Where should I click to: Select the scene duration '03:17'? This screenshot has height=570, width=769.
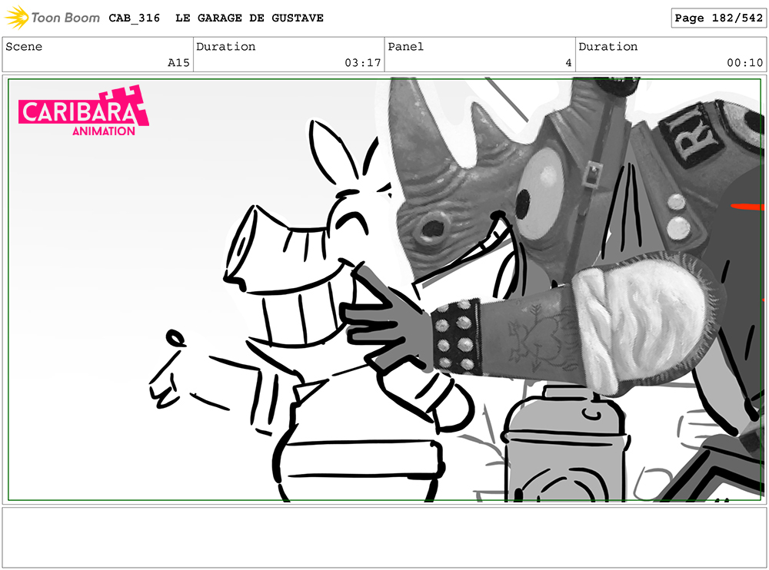[363, 63]
